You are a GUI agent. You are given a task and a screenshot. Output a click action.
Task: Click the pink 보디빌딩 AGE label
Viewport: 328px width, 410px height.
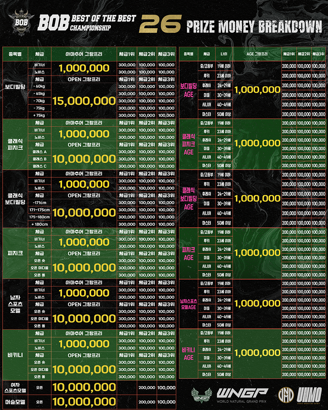coord(188,90)
